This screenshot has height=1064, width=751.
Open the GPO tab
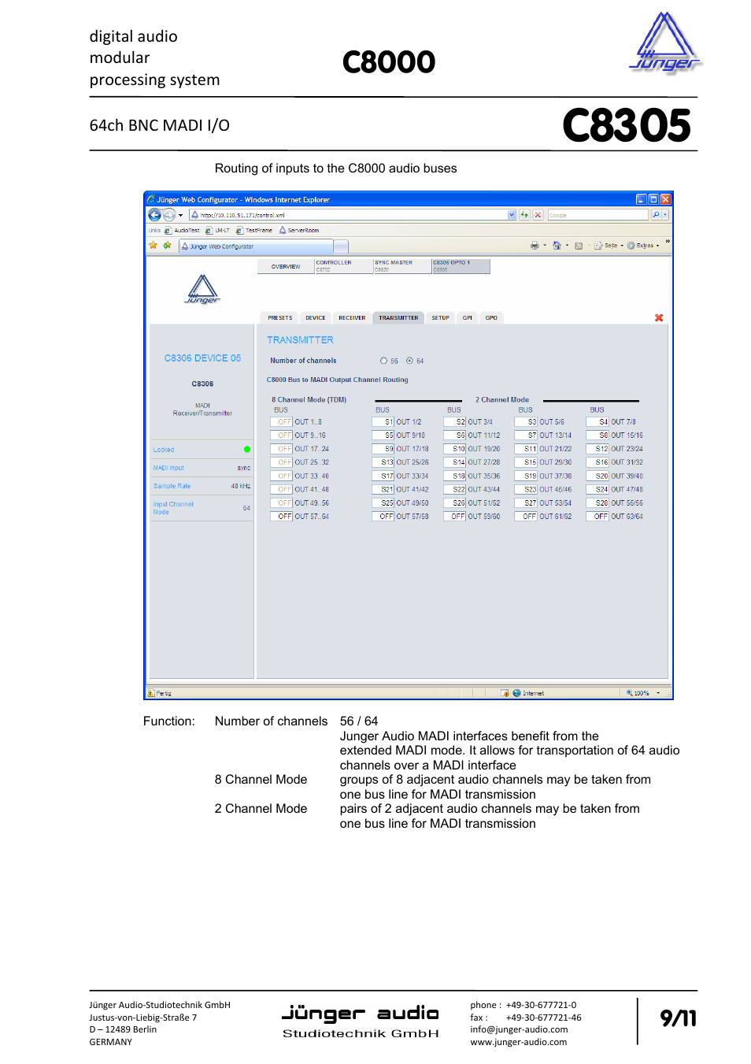coord(491,318)
